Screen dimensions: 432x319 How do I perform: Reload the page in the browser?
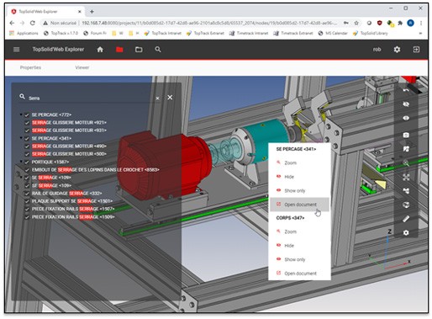pyautogui.click(x=33, y=23)
